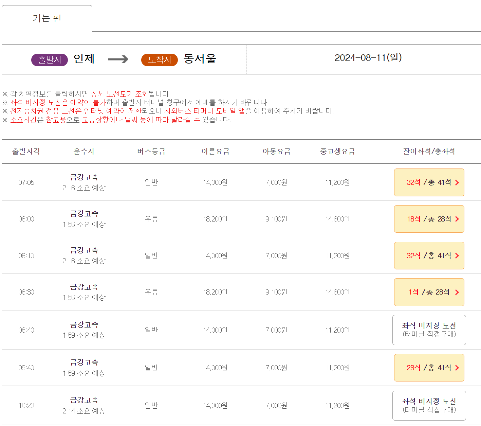Select the 08:30 bus with 1 seat left
This screenshot has height=426, width=481.
(429, 292)
